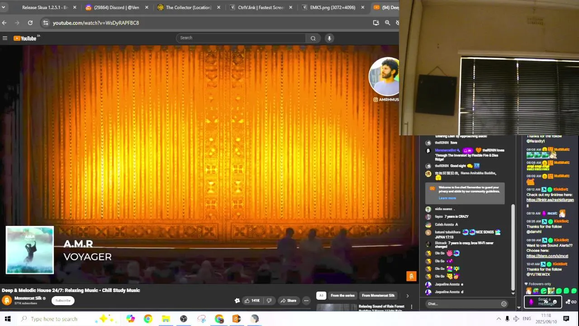579x326 pixels.
Task: Open the tab search dropdown arrow
Action: tap(3, 7)
